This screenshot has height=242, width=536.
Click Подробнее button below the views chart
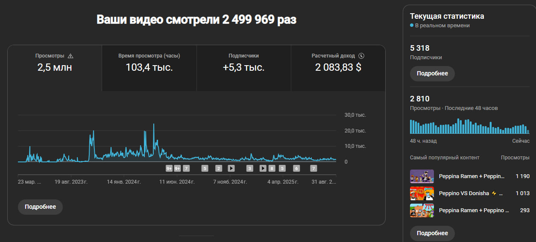[40, 207]
